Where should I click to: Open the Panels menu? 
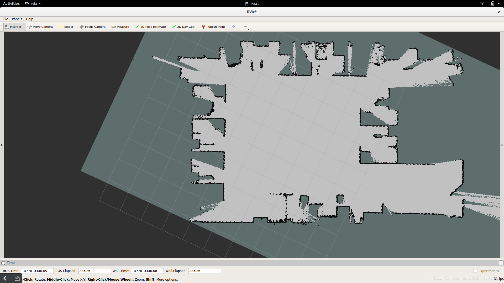pyautogui.click(x=17, y=19)
